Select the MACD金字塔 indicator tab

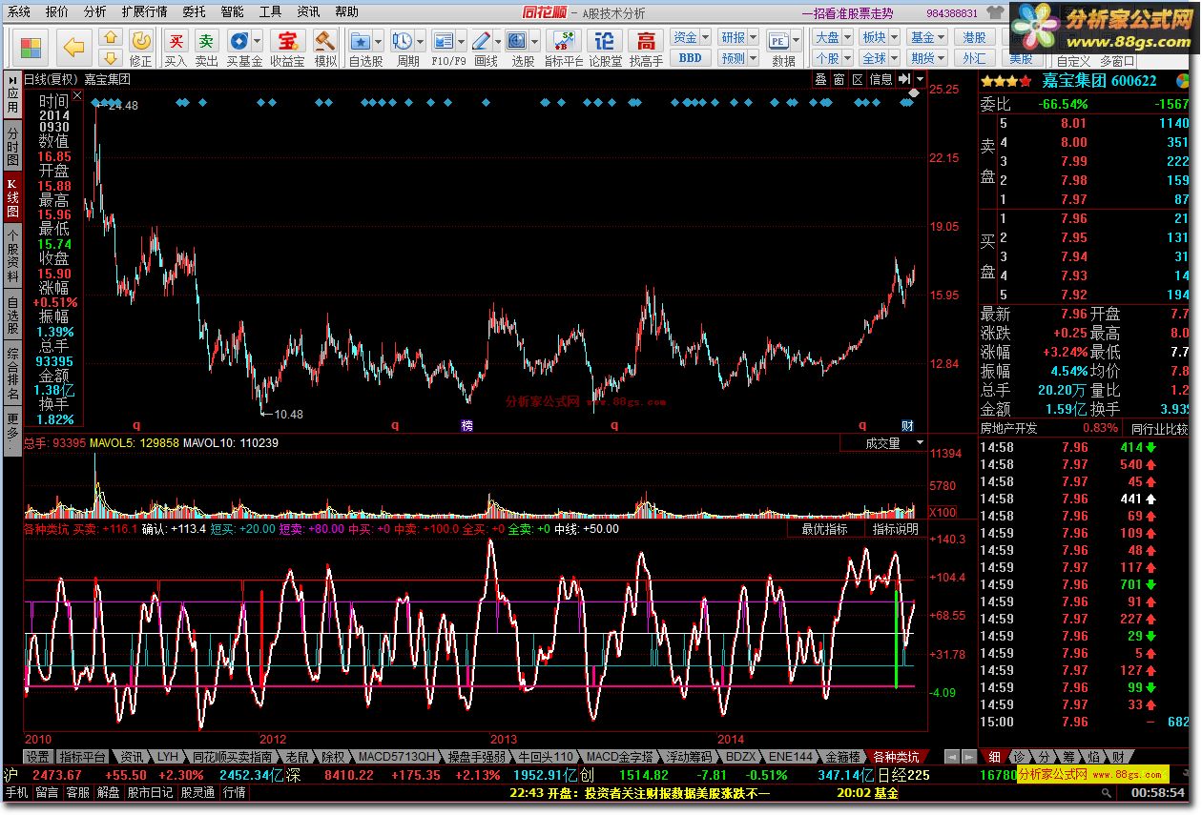pyautogui.click(x=620, y=757)
